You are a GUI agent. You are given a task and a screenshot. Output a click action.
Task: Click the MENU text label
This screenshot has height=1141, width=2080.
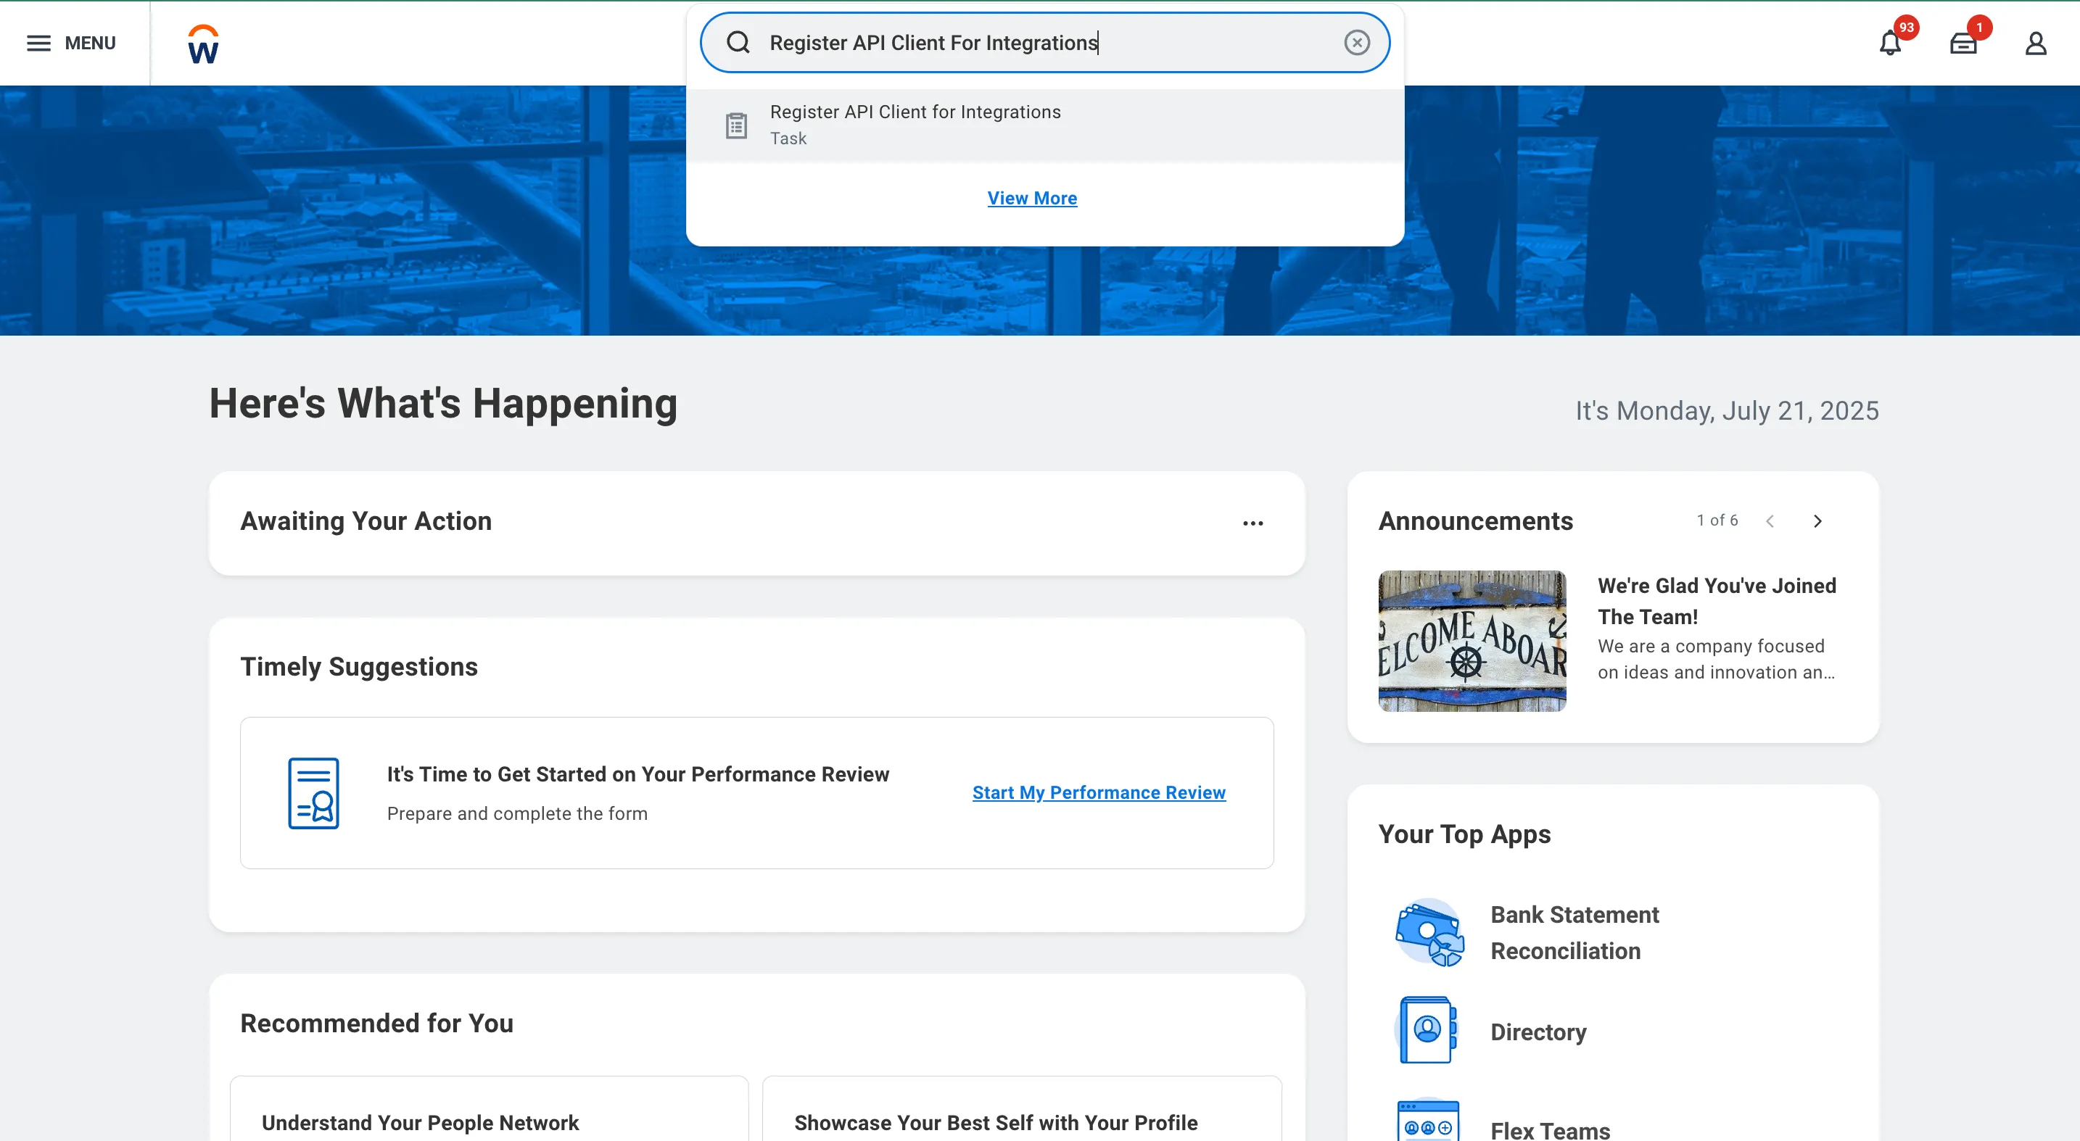[90, 43]
